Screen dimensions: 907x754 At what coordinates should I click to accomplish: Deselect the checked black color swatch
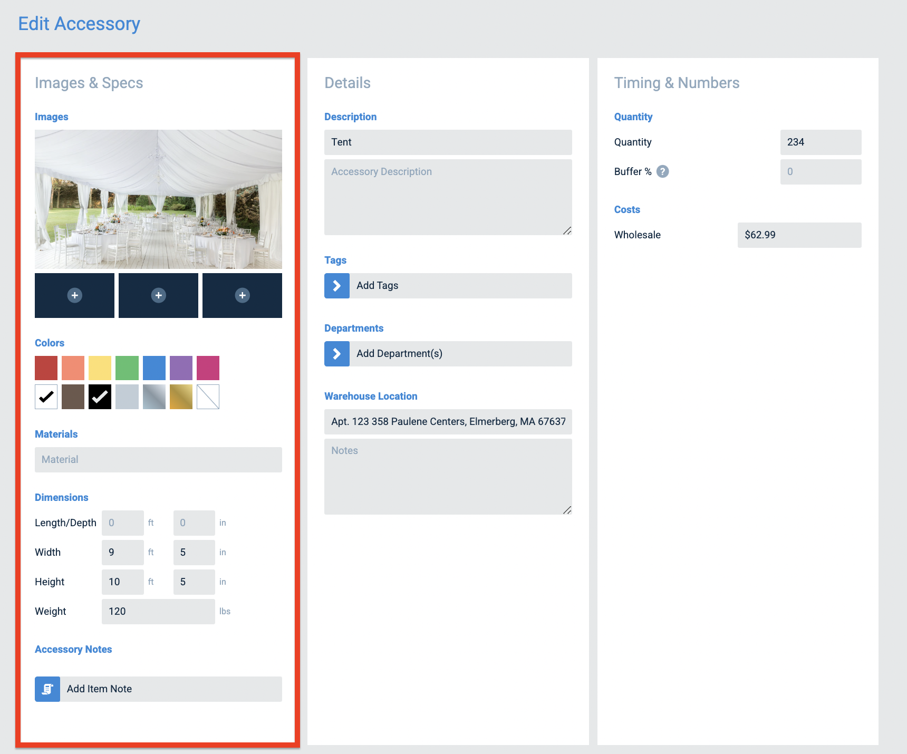coord(100,397)
